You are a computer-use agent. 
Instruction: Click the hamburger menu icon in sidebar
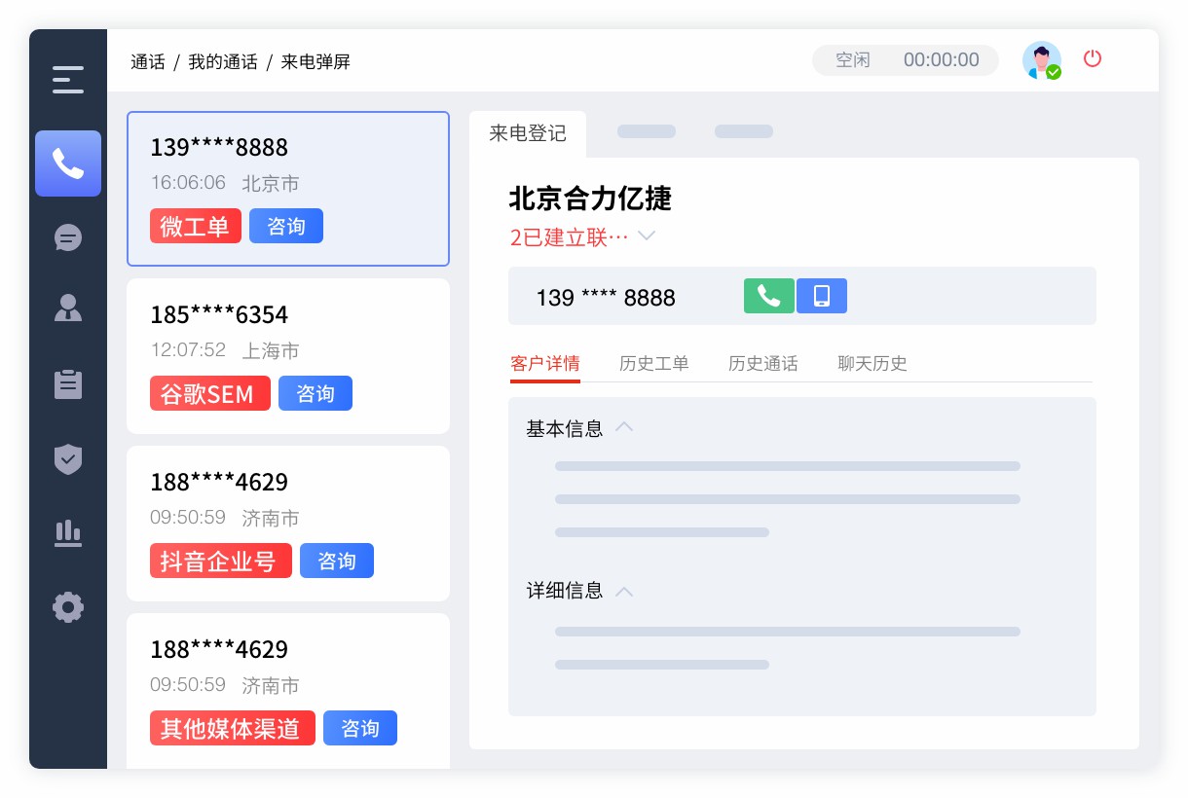[68, 80]
